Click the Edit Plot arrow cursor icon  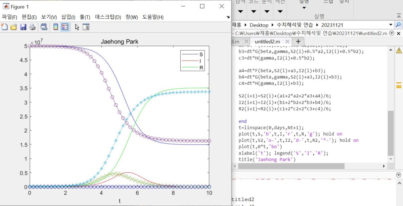click(x=77, y=27)
